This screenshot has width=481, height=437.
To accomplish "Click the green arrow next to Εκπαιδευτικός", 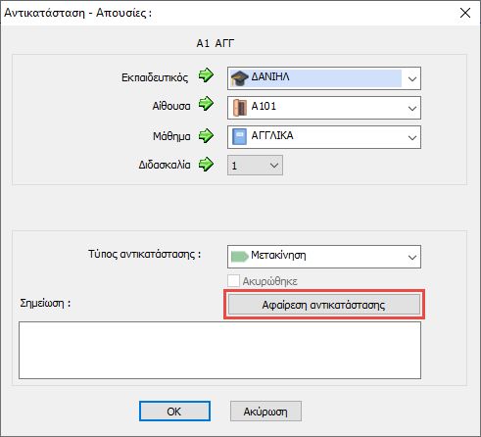I will pos(206,75).
